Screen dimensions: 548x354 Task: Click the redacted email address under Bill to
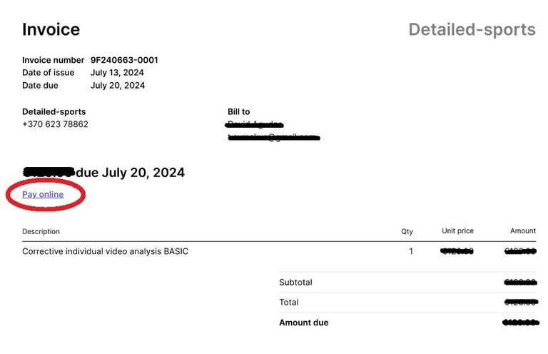[x=274, y=137]
